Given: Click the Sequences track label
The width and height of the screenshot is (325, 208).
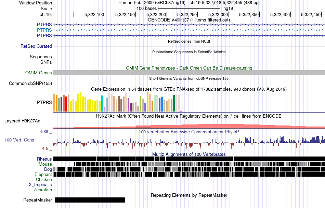Looking at the screenshot, I should pos(41,57).
